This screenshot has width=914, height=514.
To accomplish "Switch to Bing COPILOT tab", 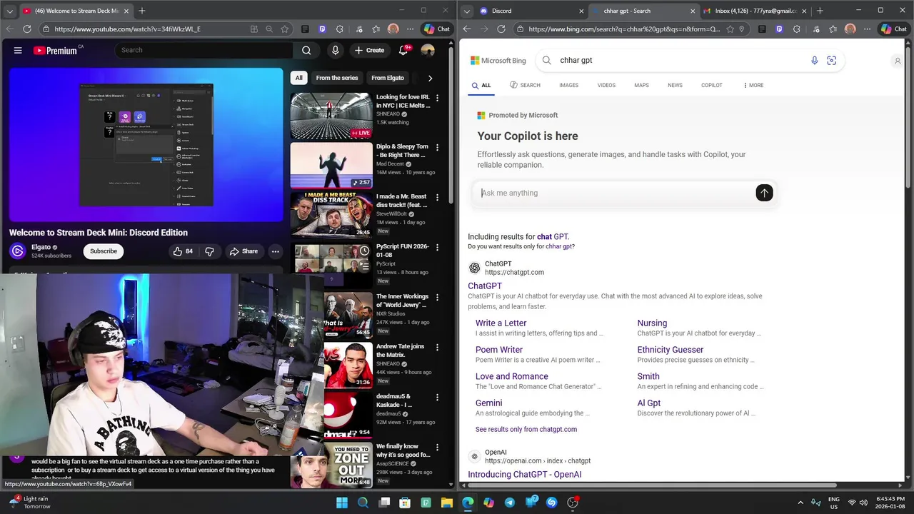I will click(x=711, y=85).
